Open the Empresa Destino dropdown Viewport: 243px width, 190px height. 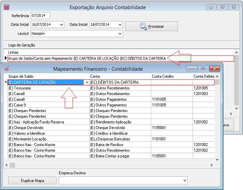[x=184, y=180]
